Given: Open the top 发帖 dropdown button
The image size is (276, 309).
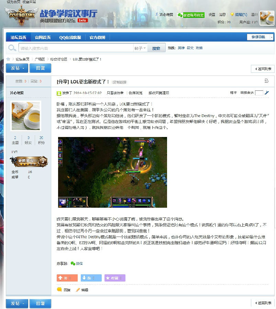Looking at the screenshot, I should point(17,68).
